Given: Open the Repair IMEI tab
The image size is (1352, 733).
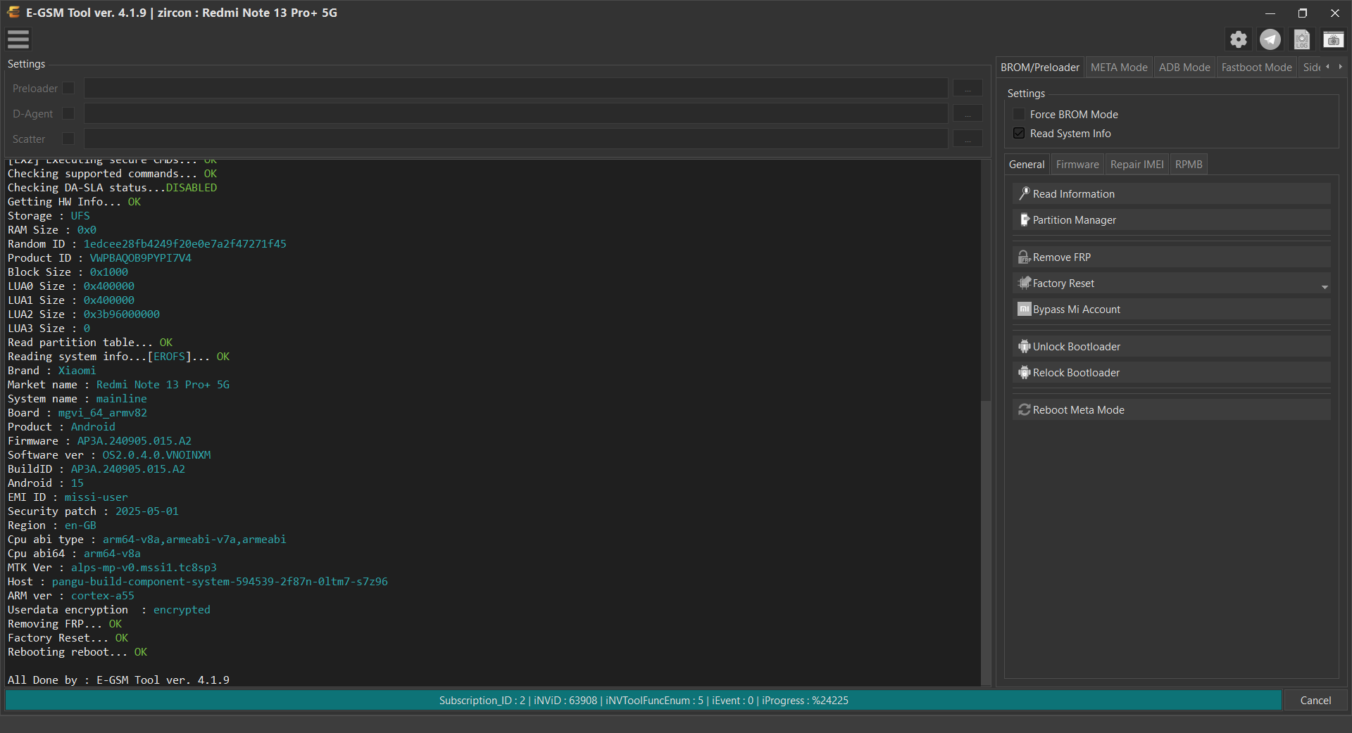Looking at the screenshot, I should 1137,165.
